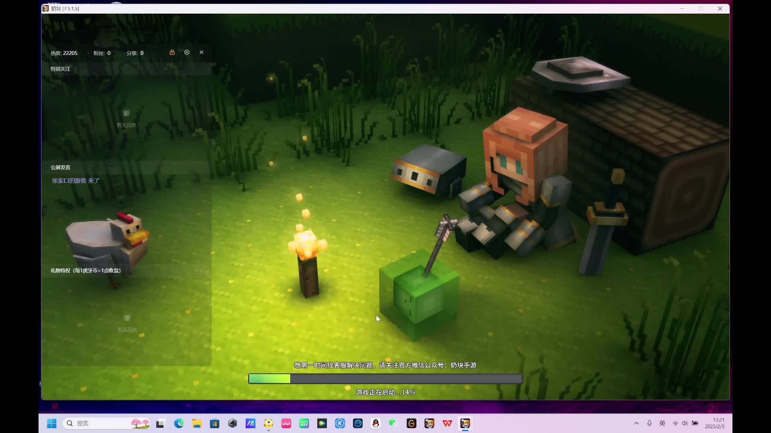Click the 公屏发言 section header
771x433 pixels.
60,168
